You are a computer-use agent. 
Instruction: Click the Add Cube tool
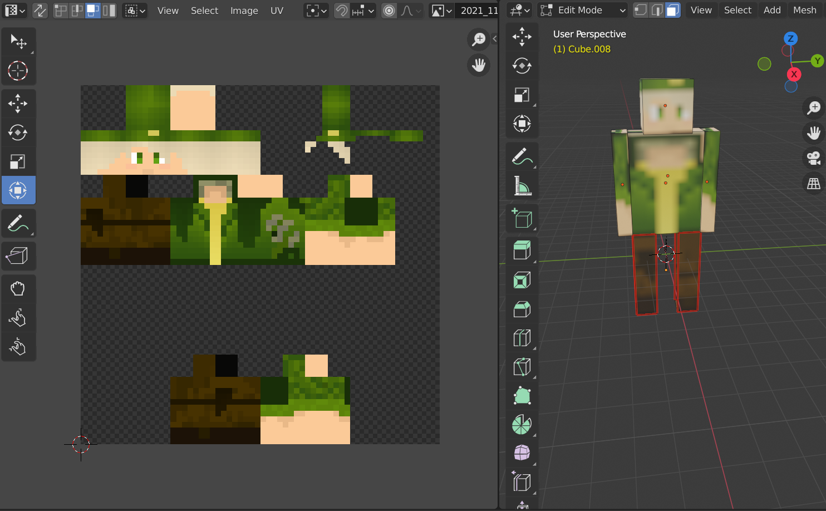[522, 219]
